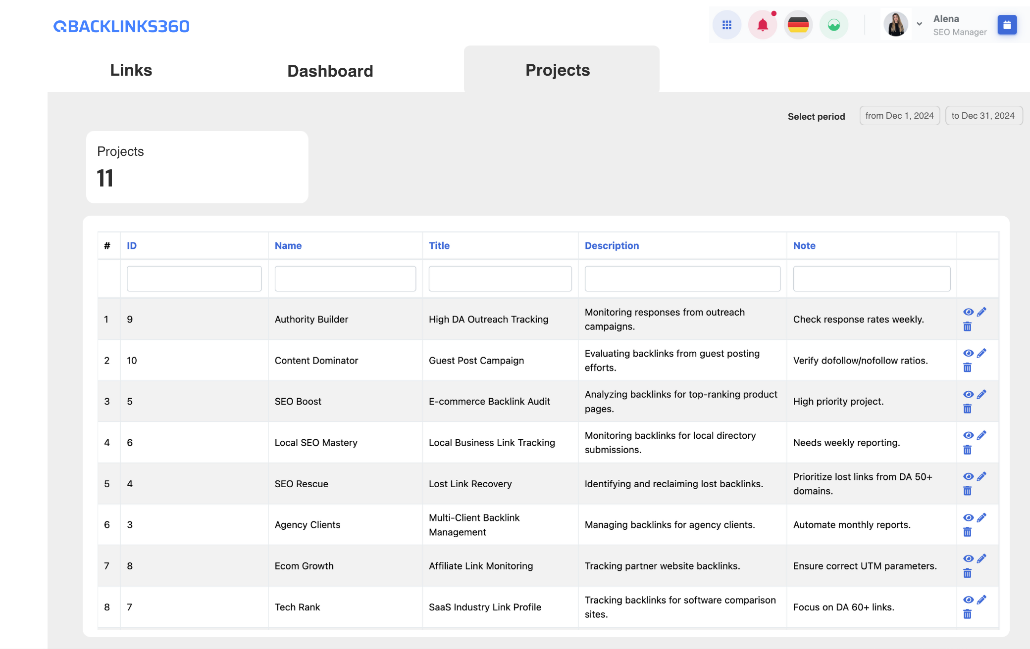This screenshot has height=649, width=1030.
Task: View details of SEO Rescue via eye icon
Action: (x=968, y=476)
